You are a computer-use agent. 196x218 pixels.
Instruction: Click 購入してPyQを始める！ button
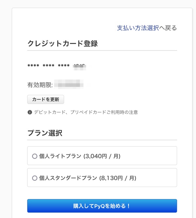tap(102, 206)
